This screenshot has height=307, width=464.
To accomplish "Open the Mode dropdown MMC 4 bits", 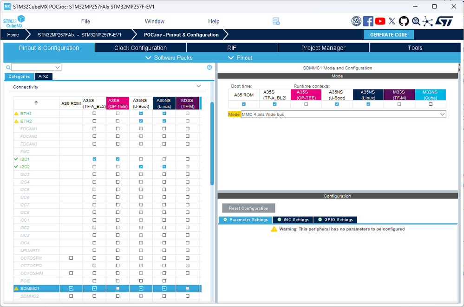I will (x=343, y=115).
